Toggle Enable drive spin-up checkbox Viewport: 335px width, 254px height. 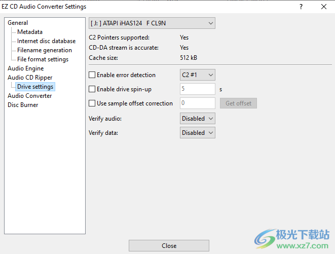point(92,89)
